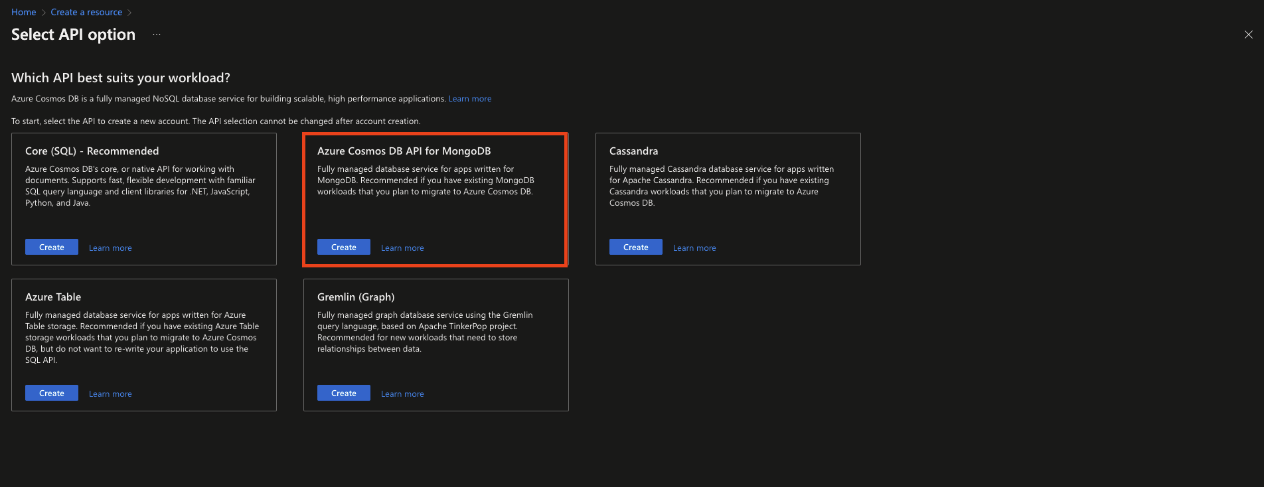The image size is (1264, 487).
Task: Select the Azure Table card title
Action: [53, 297]
